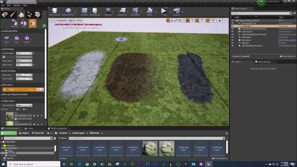Click the Launch toolbar icon
The image size is (297, 167).
point(176,12)
